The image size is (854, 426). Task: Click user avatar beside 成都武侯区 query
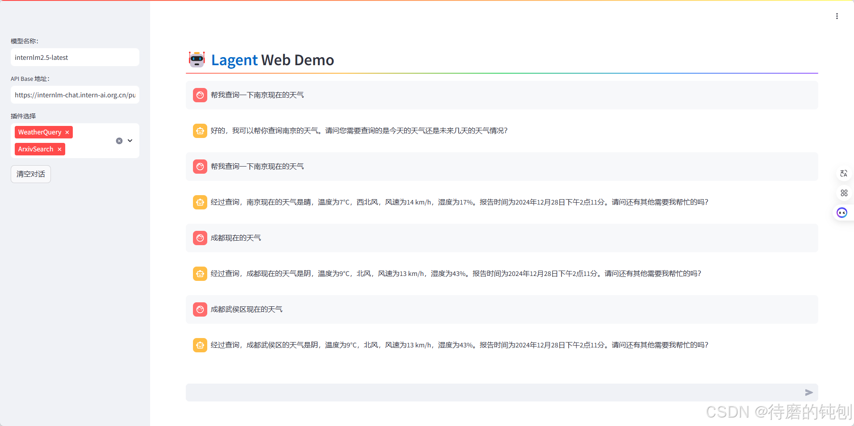tap(200, 309)
